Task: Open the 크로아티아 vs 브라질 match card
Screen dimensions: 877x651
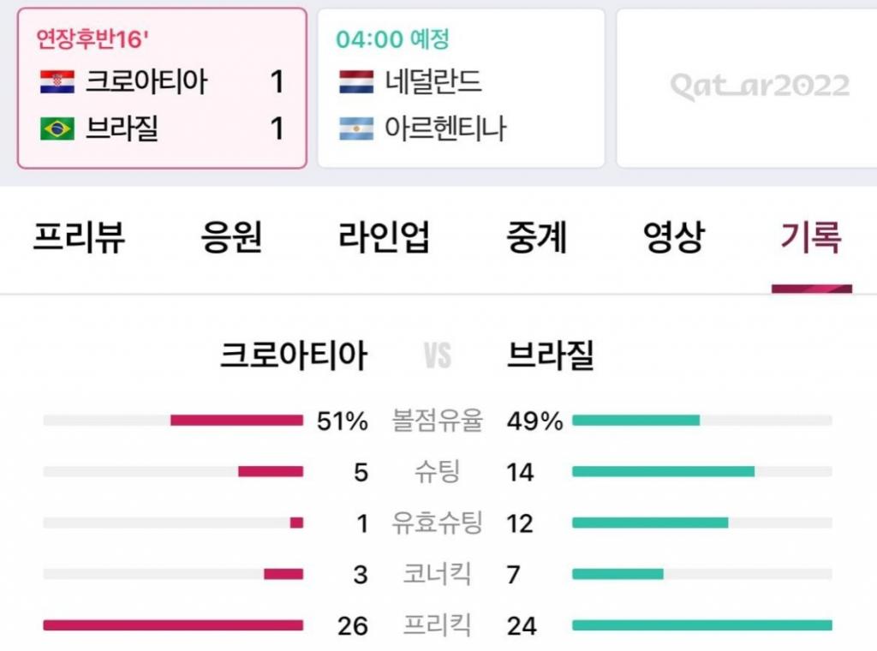Action: [x=162, y=88]
